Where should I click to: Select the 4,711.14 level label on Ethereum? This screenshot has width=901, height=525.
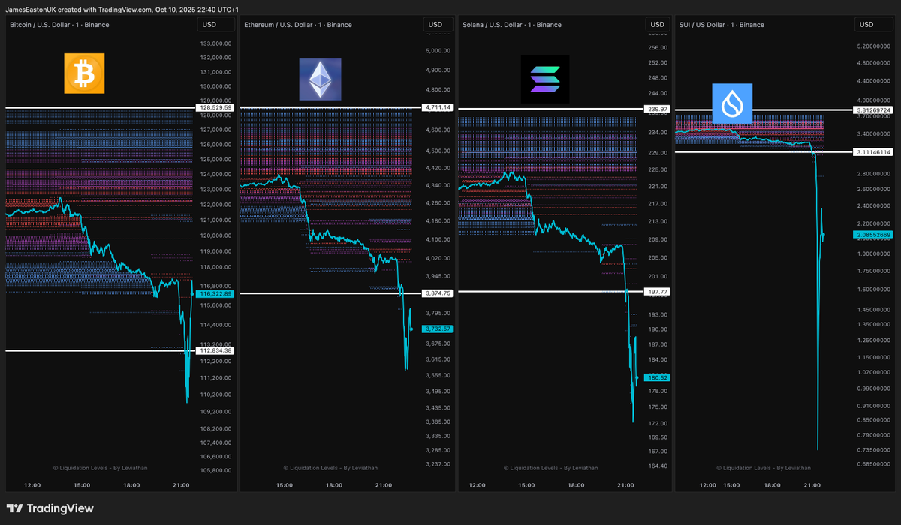pyautogui.click(x=438, y=107)
